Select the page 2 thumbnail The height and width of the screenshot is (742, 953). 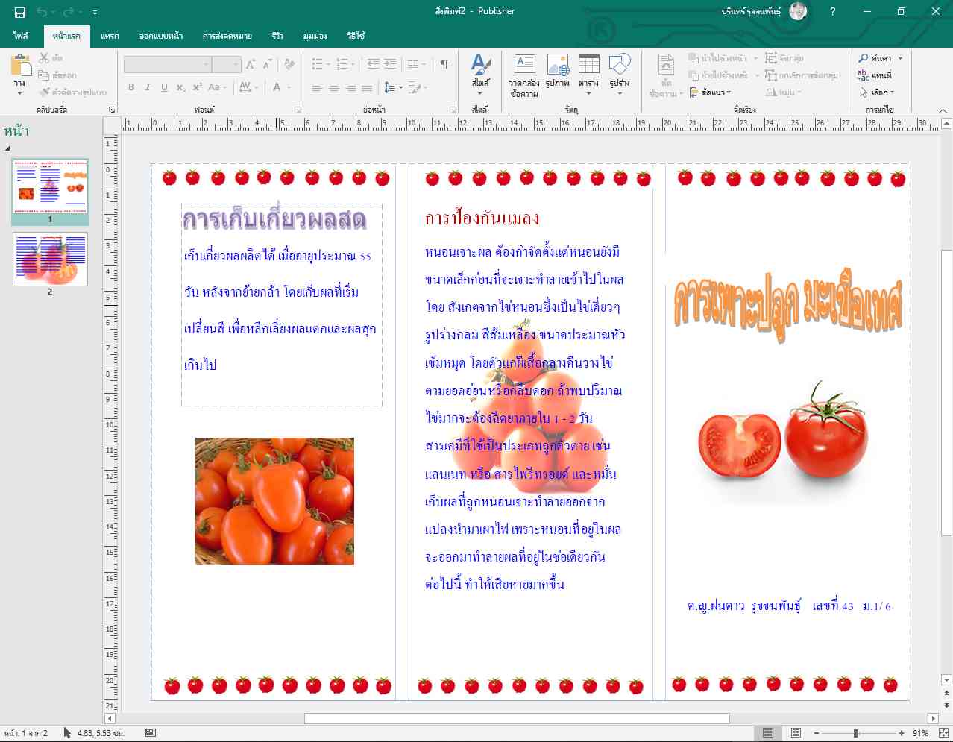[x=50, y=260]
